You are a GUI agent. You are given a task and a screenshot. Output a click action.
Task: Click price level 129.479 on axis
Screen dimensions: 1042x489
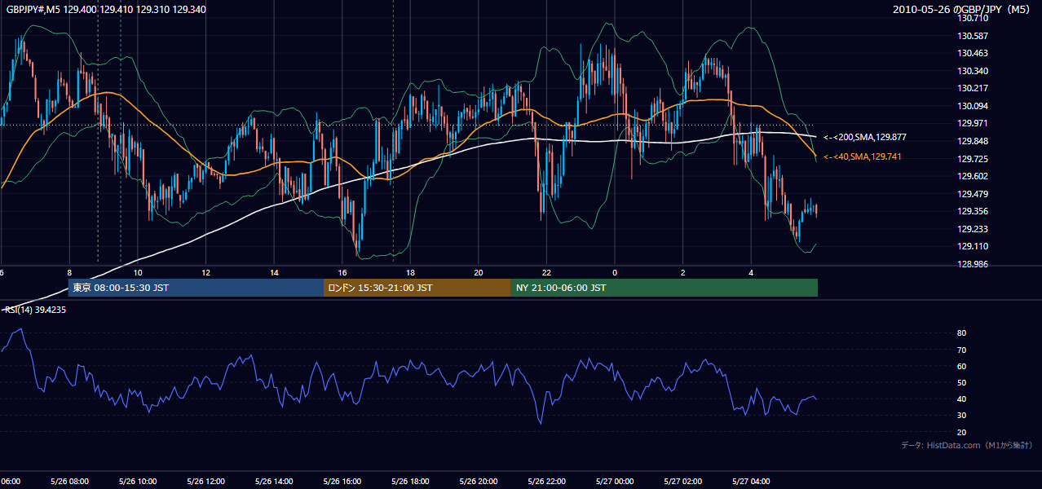click(972, 194)
